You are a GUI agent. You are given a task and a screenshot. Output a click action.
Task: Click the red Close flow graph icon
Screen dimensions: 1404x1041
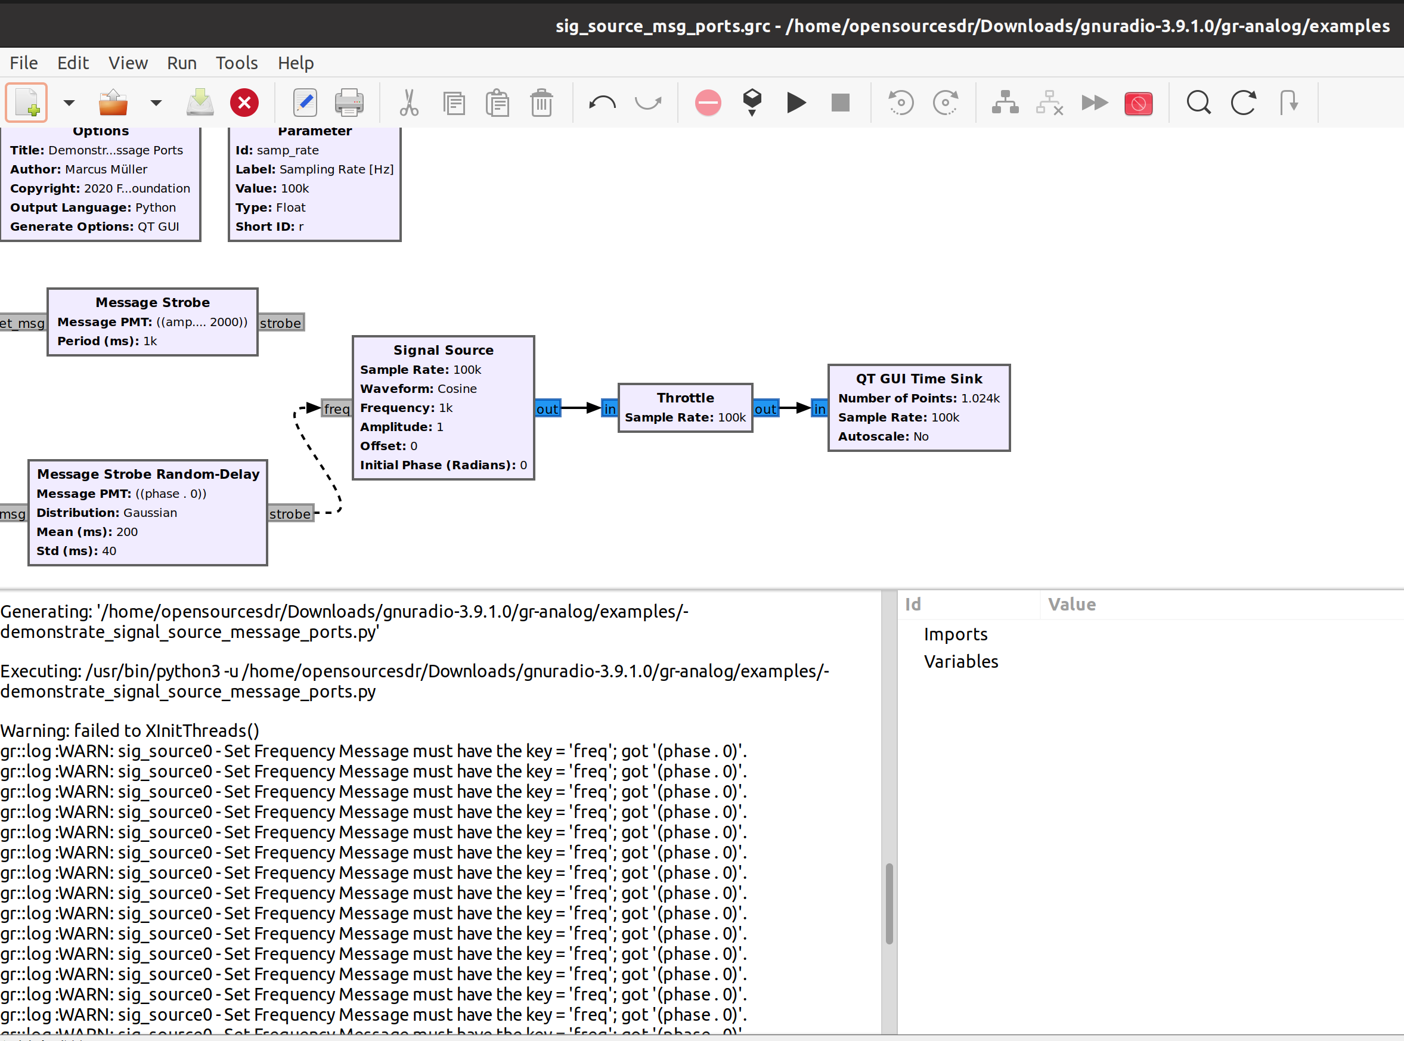(x=244, y=103)
